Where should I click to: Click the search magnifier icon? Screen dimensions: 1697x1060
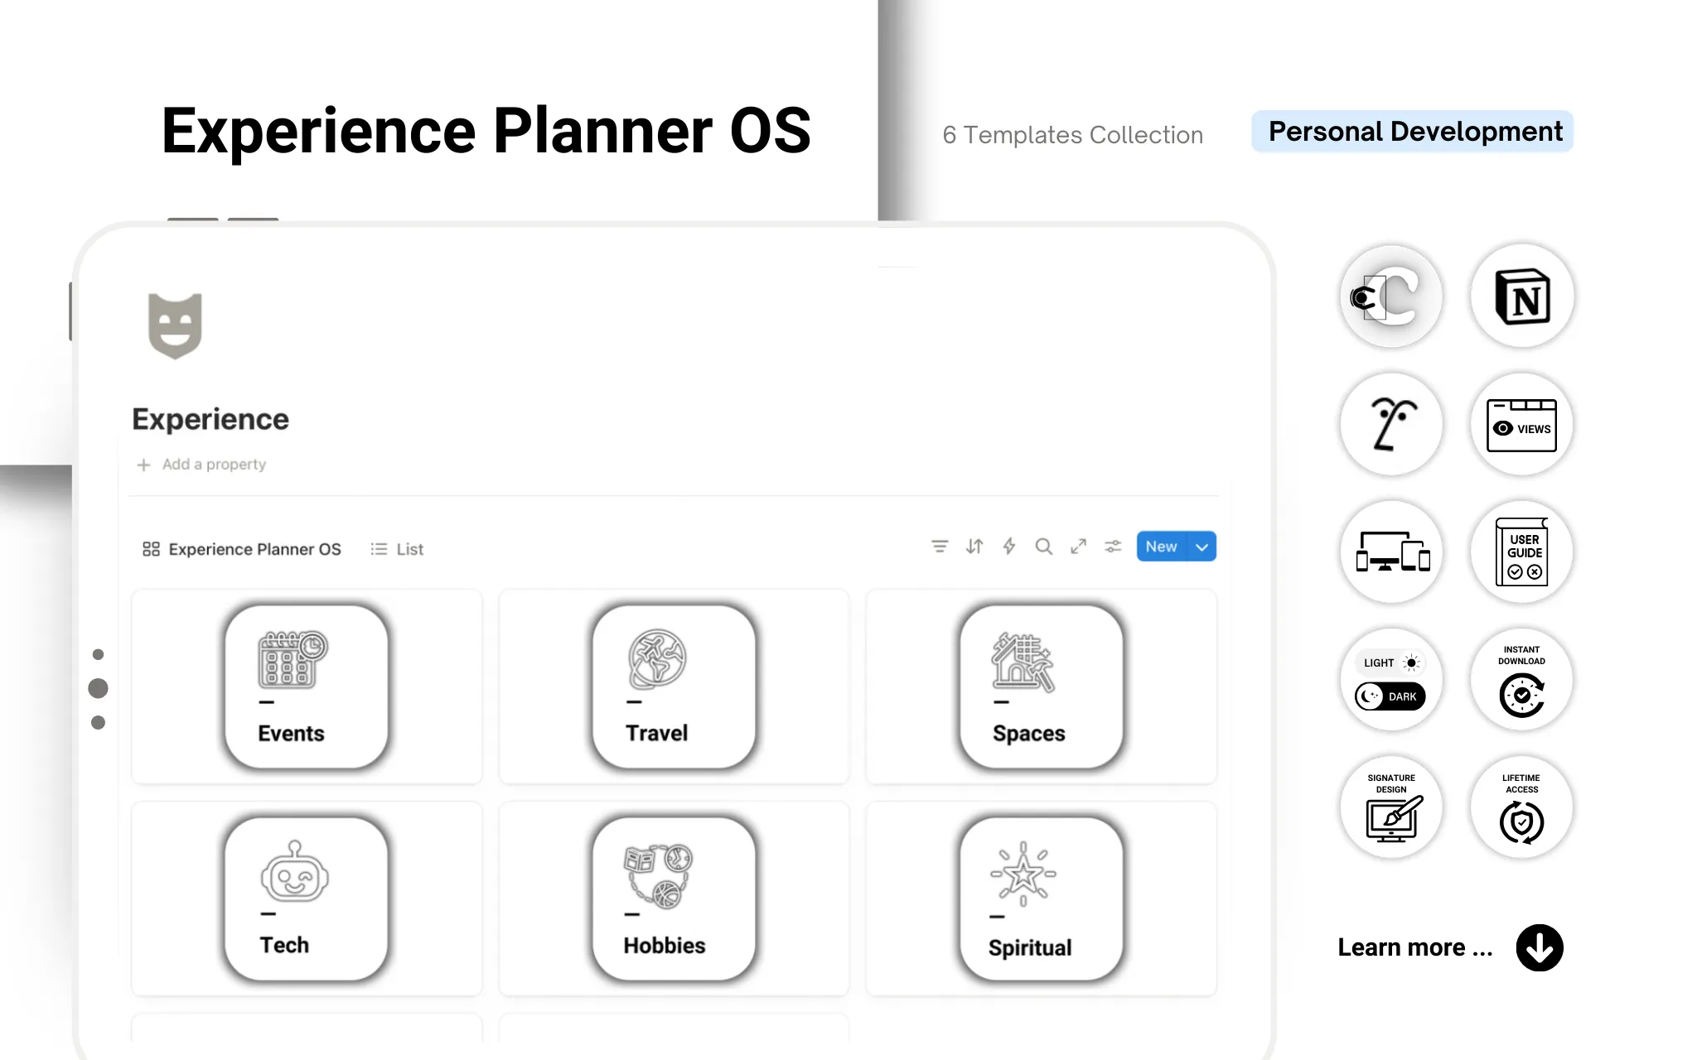(1044, 547)
